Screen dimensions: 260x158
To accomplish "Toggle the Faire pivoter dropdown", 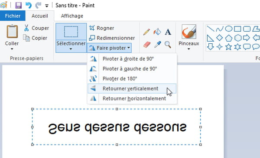I will click(x=109, y=48).
